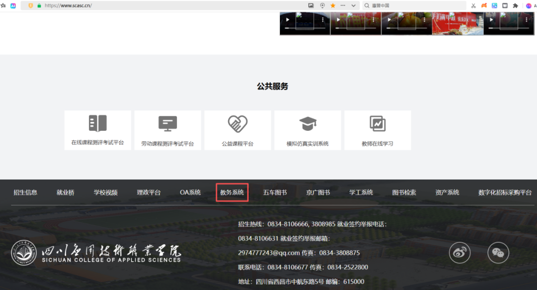
Task: Click the Weibo icon in the footer
Action: (459, 253)
